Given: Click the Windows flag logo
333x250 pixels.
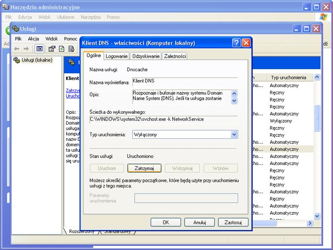Looking at the screenshot, I should pyautogui.click(x=324, y=17).
